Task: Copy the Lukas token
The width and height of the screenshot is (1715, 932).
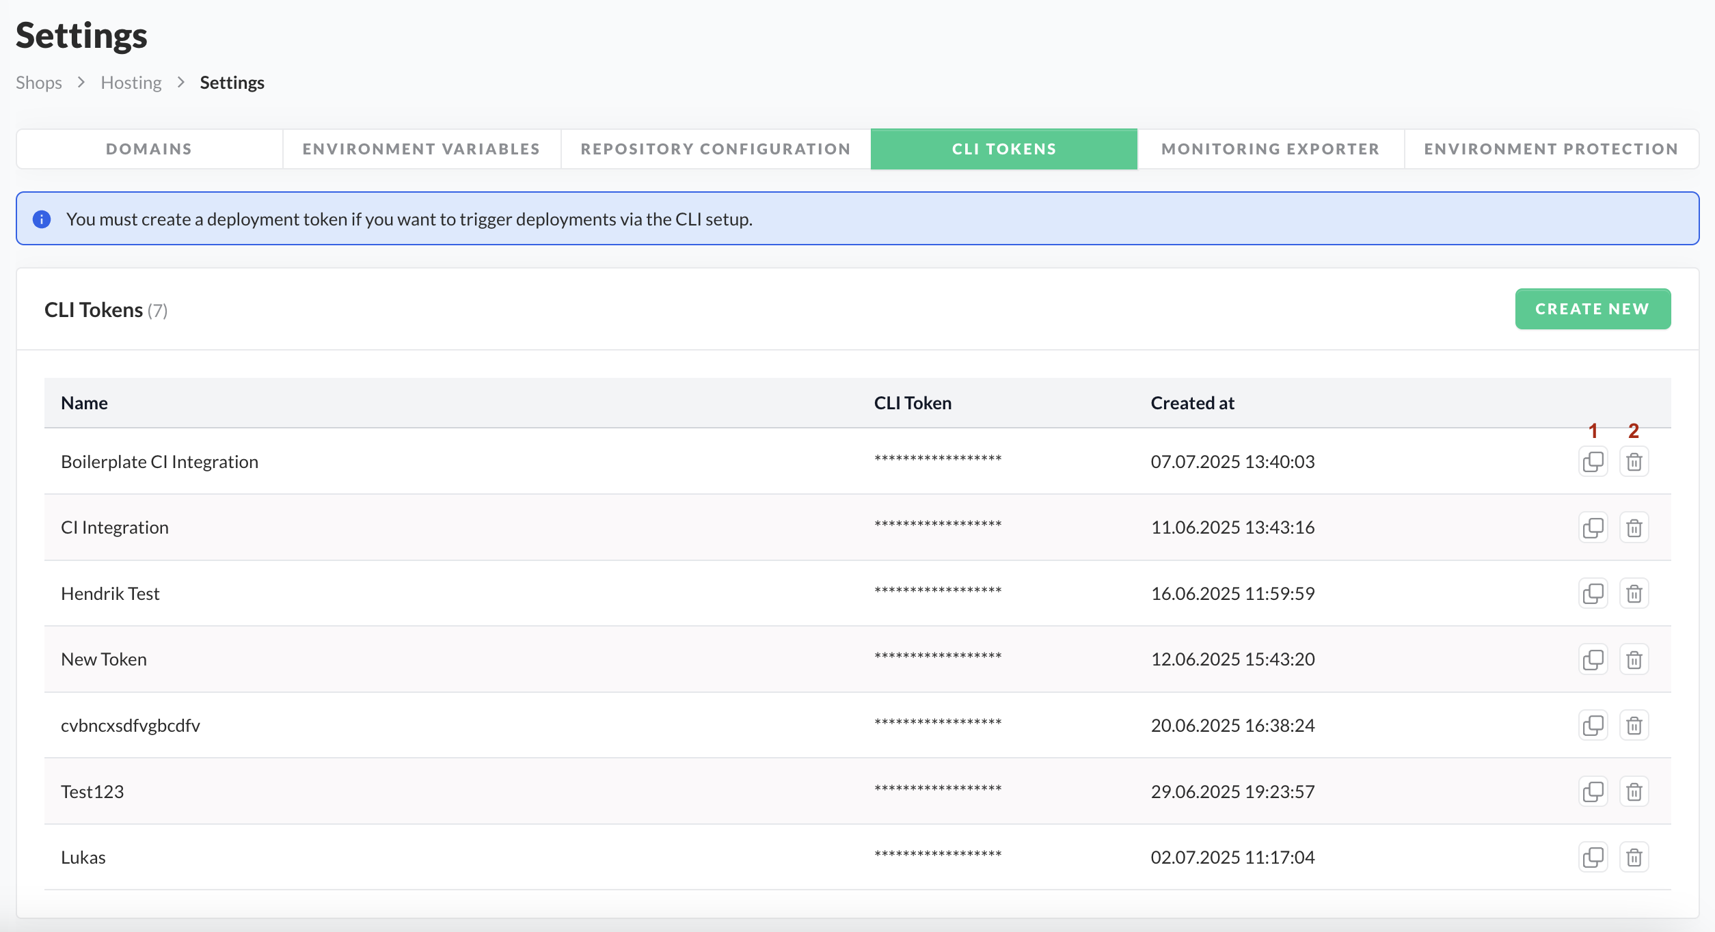Action: (x=1593, y=858)
